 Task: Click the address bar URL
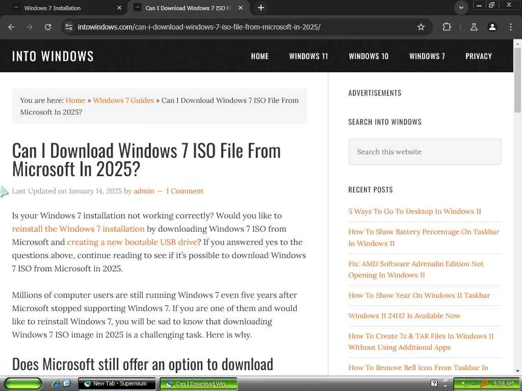tap(199, 27)
